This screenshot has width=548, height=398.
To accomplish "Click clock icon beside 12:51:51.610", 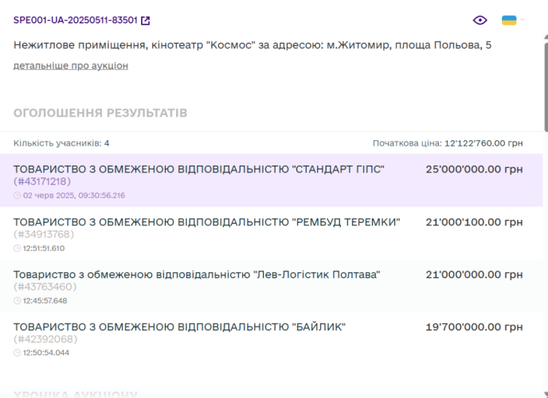I will click(18, 248).
